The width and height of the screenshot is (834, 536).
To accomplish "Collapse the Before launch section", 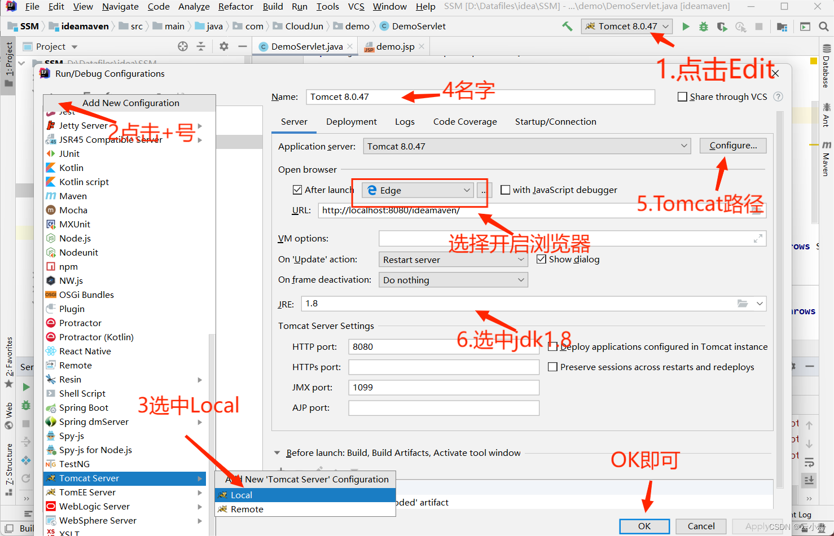I will (277, 452).
